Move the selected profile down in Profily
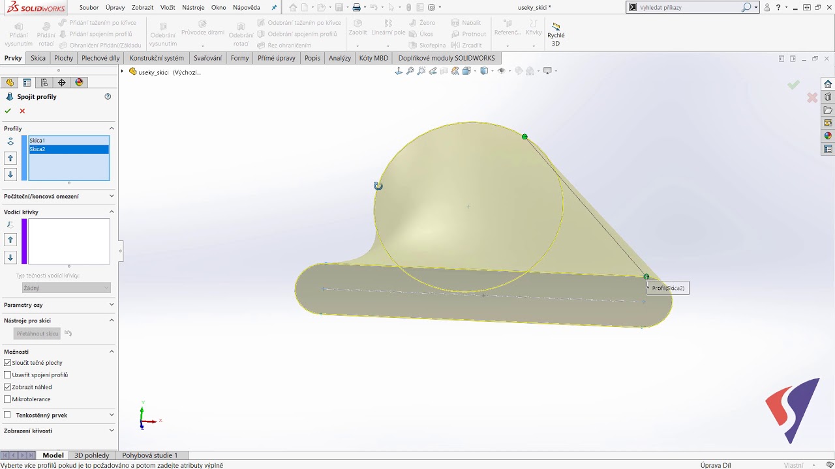The width and height of the screenshot is (835, 469). [10, 175]
